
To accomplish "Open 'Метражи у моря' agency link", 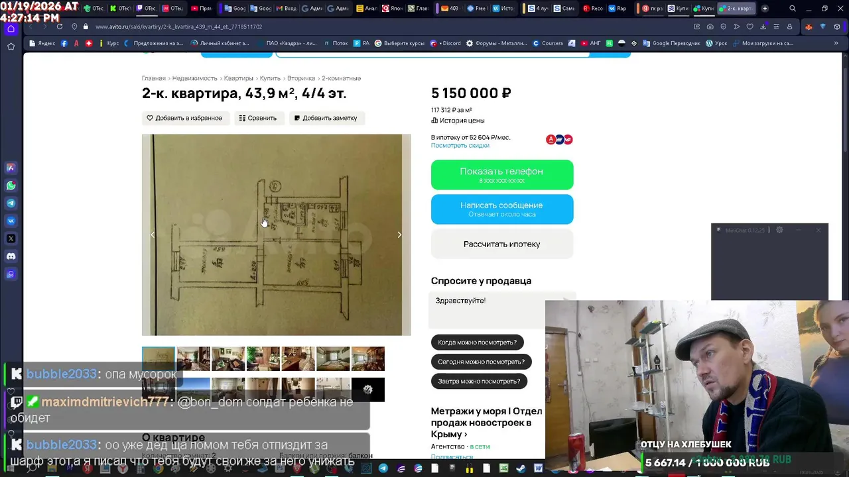I will click(487, 423).
